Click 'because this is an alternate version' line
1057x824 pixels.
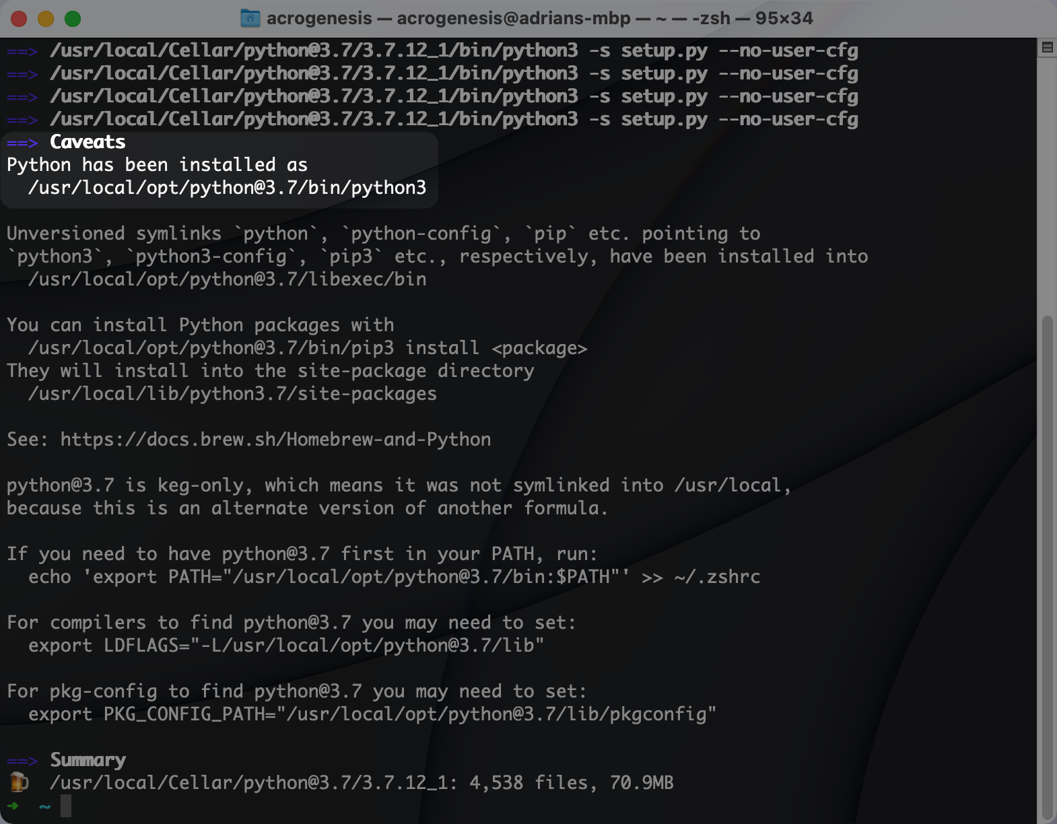307,508
